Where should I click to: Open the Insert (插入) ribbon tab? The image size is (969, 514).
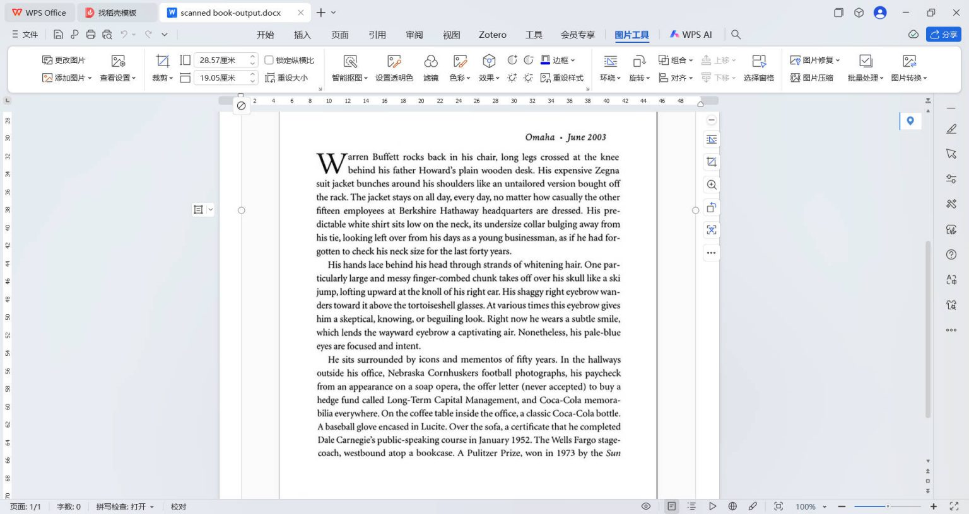(302, 35)
